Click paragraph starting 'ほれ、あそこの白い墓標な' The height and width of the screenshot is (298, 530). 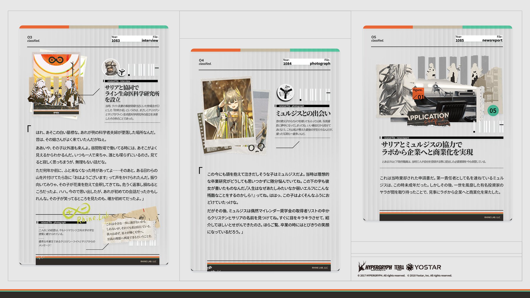[x=96, y=136]
